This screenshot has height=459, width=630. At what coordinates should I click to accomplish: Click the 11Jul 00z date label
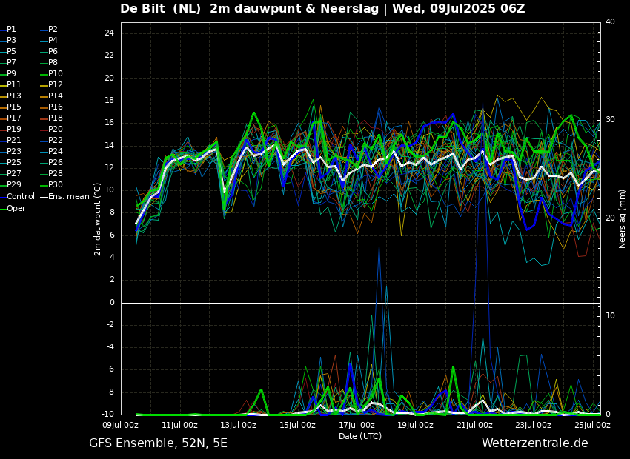click(x=179, y=425)
